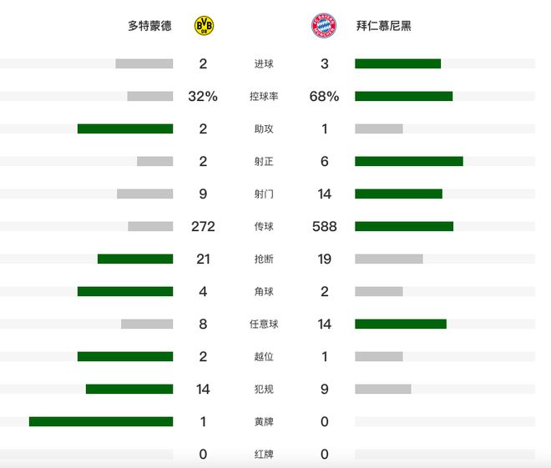Click Dortmund's green 助攻 bar
The width and height of the screenshot is (551, 468).
pos(125,128)
